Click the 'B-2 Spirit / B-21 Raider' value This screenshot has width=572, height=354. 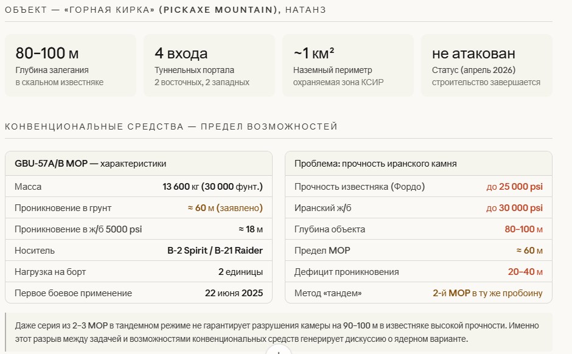[x=215, y=251]
